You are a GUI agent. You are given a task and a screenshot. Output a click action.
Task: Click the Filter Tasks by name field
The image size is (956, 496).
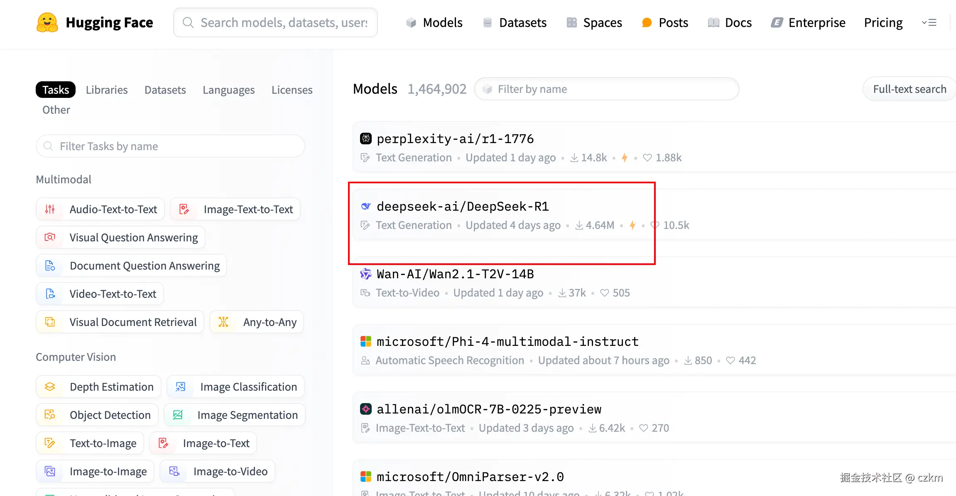[x=170, y=146]
